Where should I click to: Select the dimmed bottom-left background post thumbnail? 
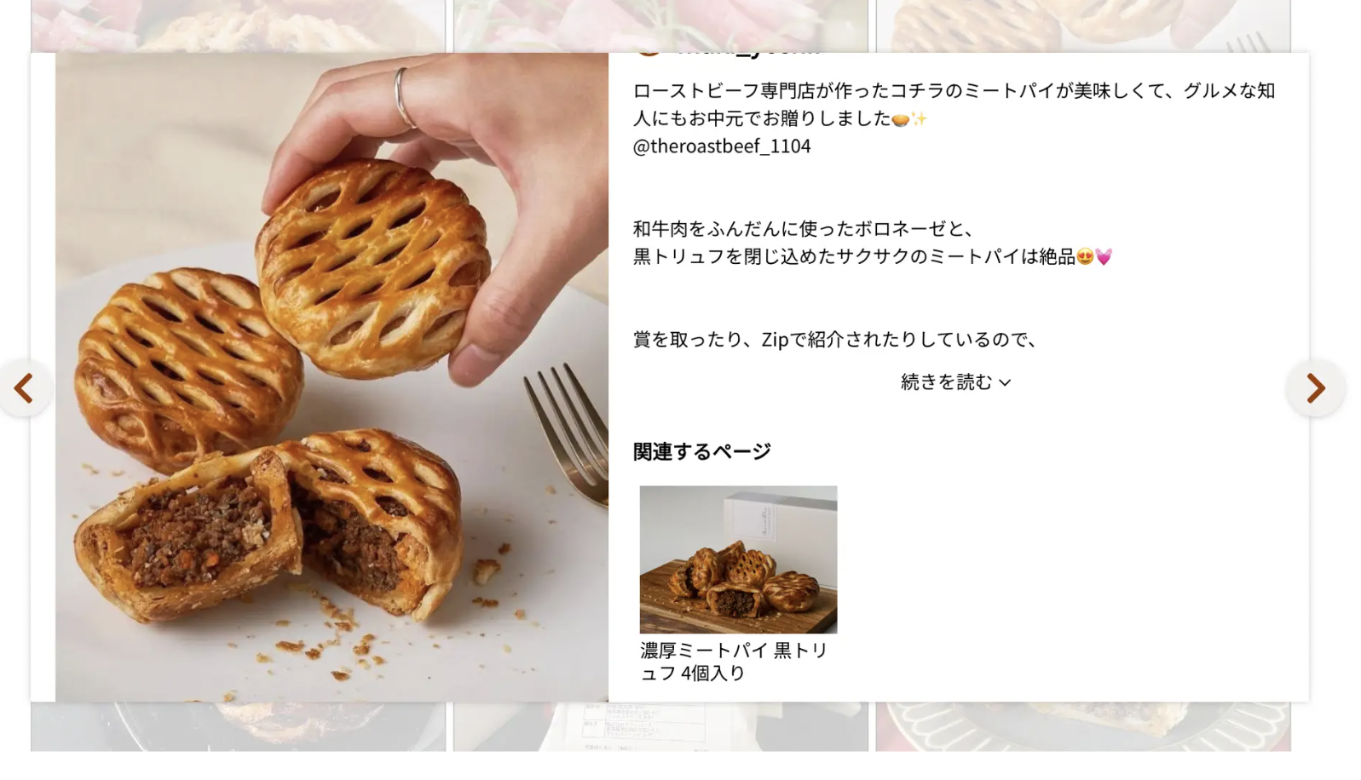click(x=238, y=726)
